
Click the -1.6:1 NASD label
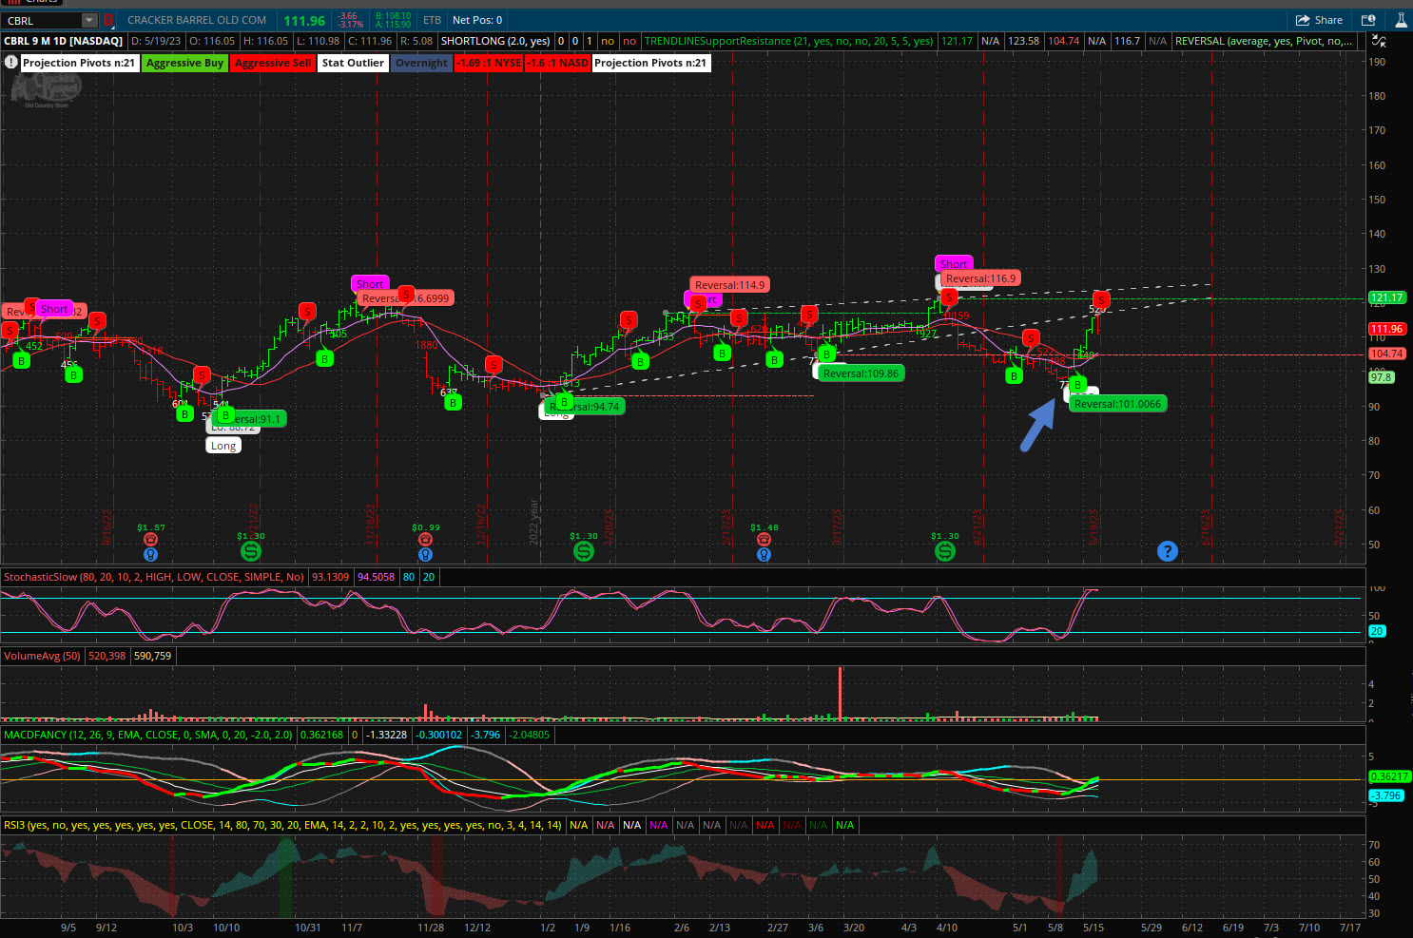558,63
